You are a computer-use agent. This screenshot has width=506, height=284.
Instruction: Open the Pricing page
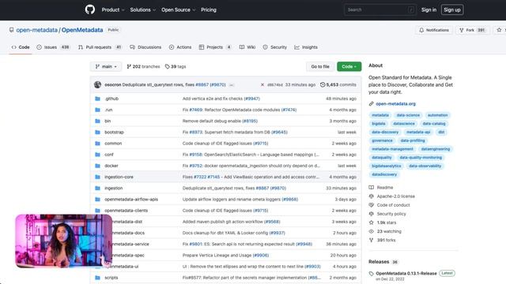[x=209, y=9]
